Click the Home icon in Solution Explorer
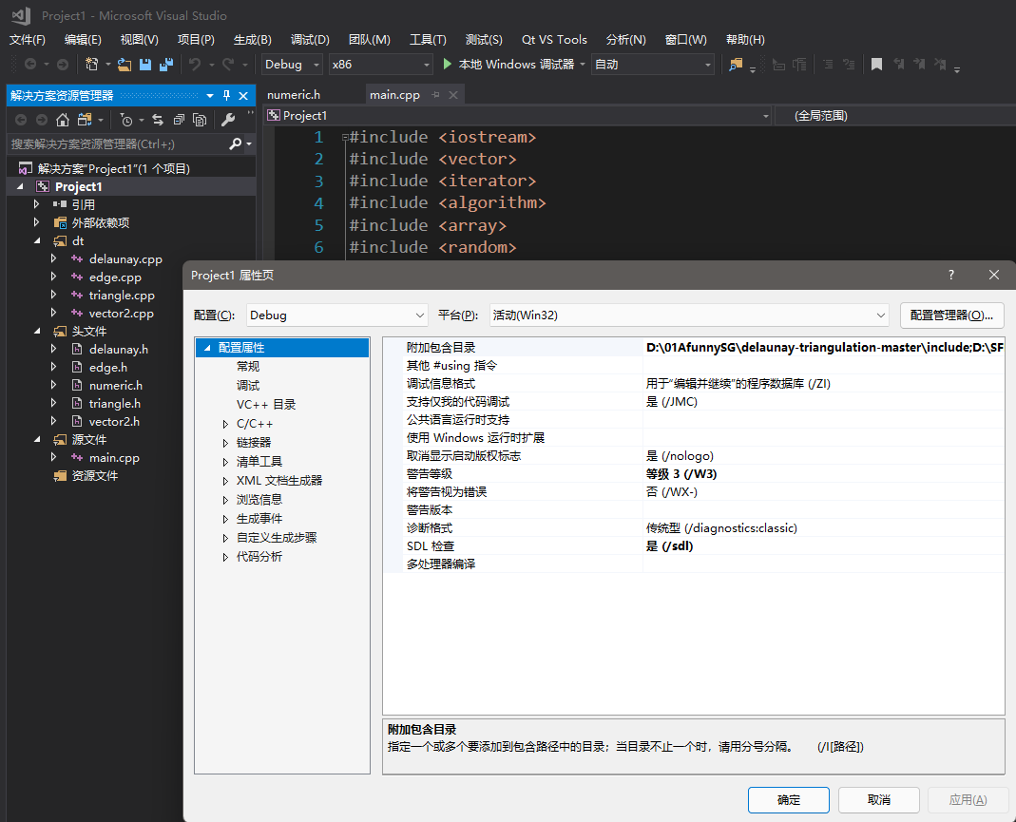Screen dimensions: 1016x822 click(62, 120)
